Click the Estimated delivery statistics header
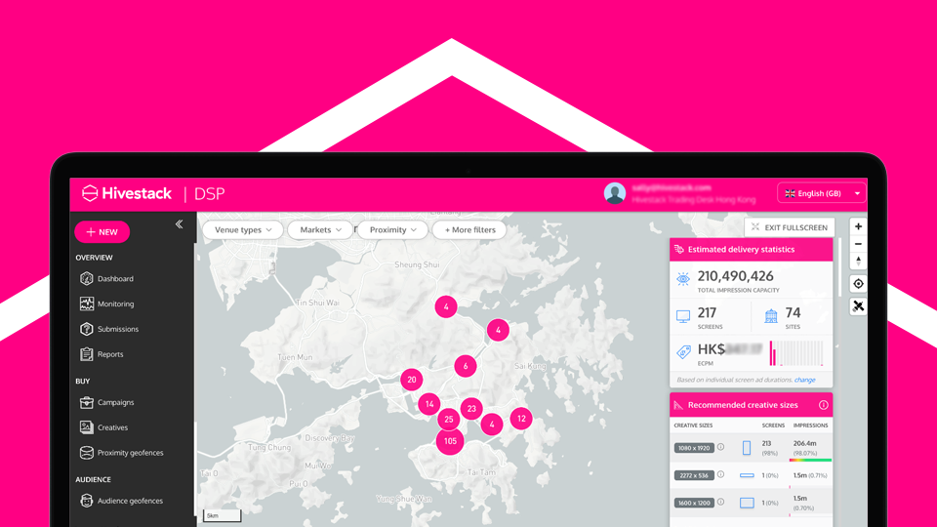The height and width of the screenshot is (527, 937). tap(752, 250)
